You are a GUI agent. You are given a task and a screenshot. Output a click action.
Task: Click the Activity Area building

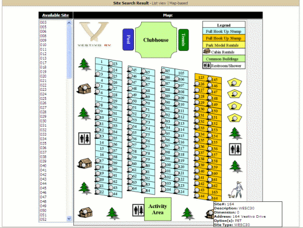tap(158, 209)
